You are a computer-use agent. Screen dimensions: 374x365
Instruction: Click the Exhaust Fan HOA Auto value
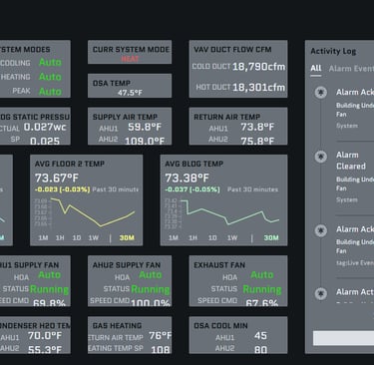[262, 275]
